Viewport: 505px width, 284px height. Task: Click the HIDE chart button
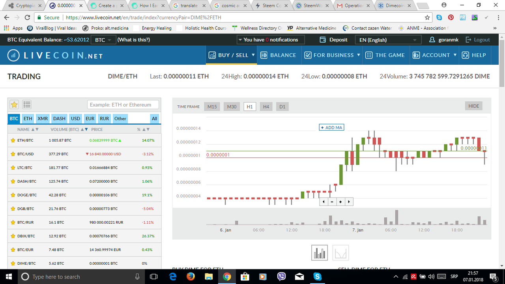[x=474, y=106]
